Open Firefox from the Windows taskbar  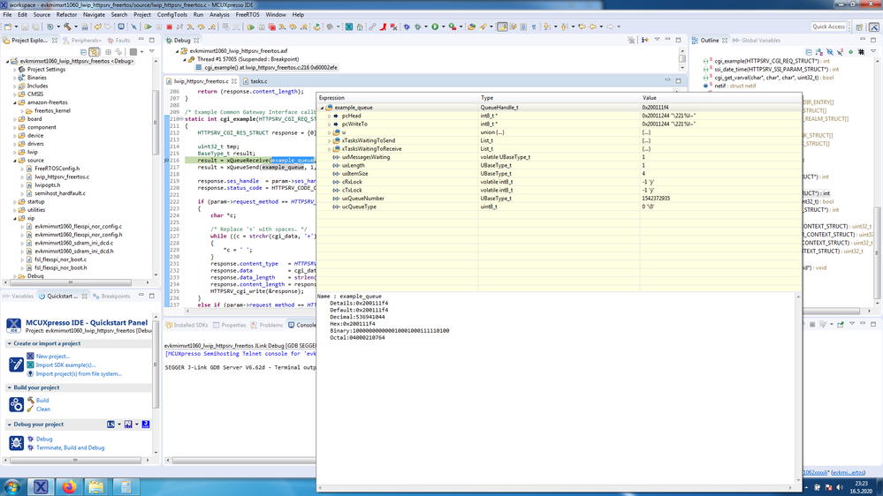pos(68,486)
